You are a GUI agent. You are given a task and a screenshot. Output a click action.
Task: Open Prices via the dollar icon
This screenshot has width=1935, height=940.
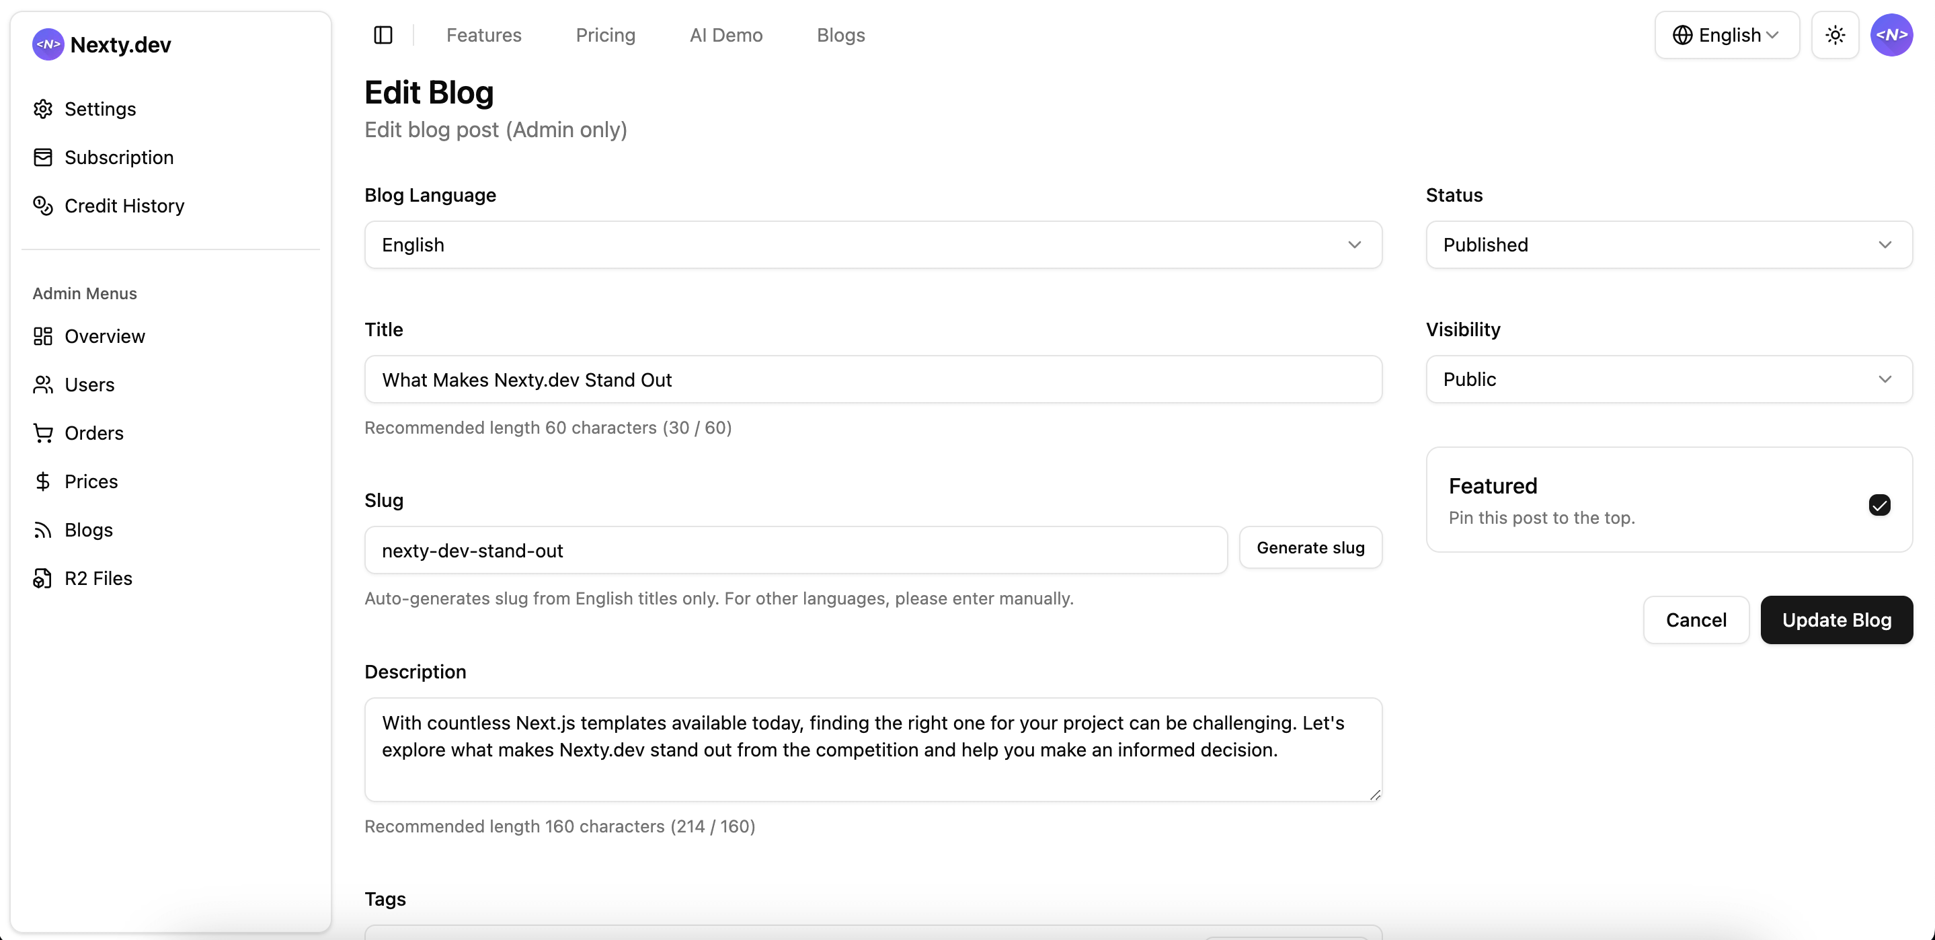[43, 481]
